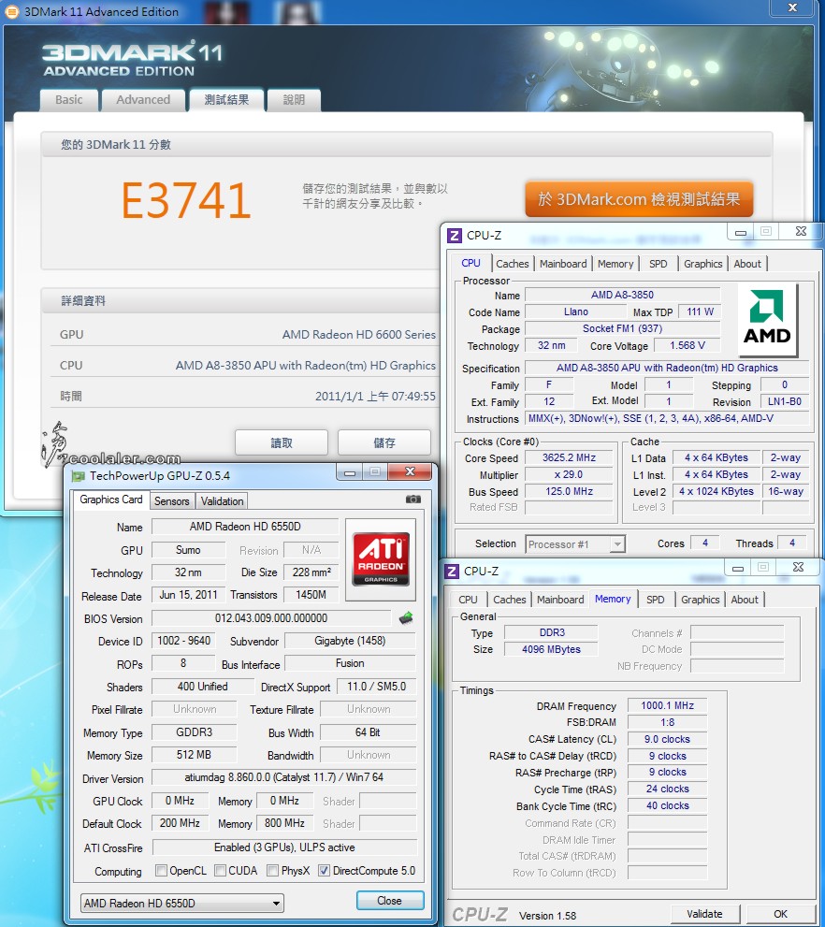This screenshot has height=927, width=825.
Task: Open Mainboard tab in upper CPU-Z window
Action: [563, 264]
